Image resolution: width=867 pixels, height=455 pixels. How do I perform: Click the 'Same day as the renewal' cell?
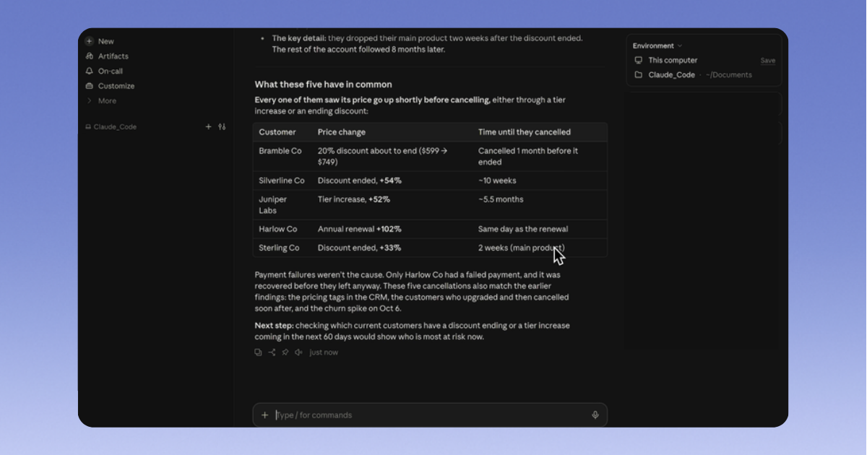coord(523,229)
